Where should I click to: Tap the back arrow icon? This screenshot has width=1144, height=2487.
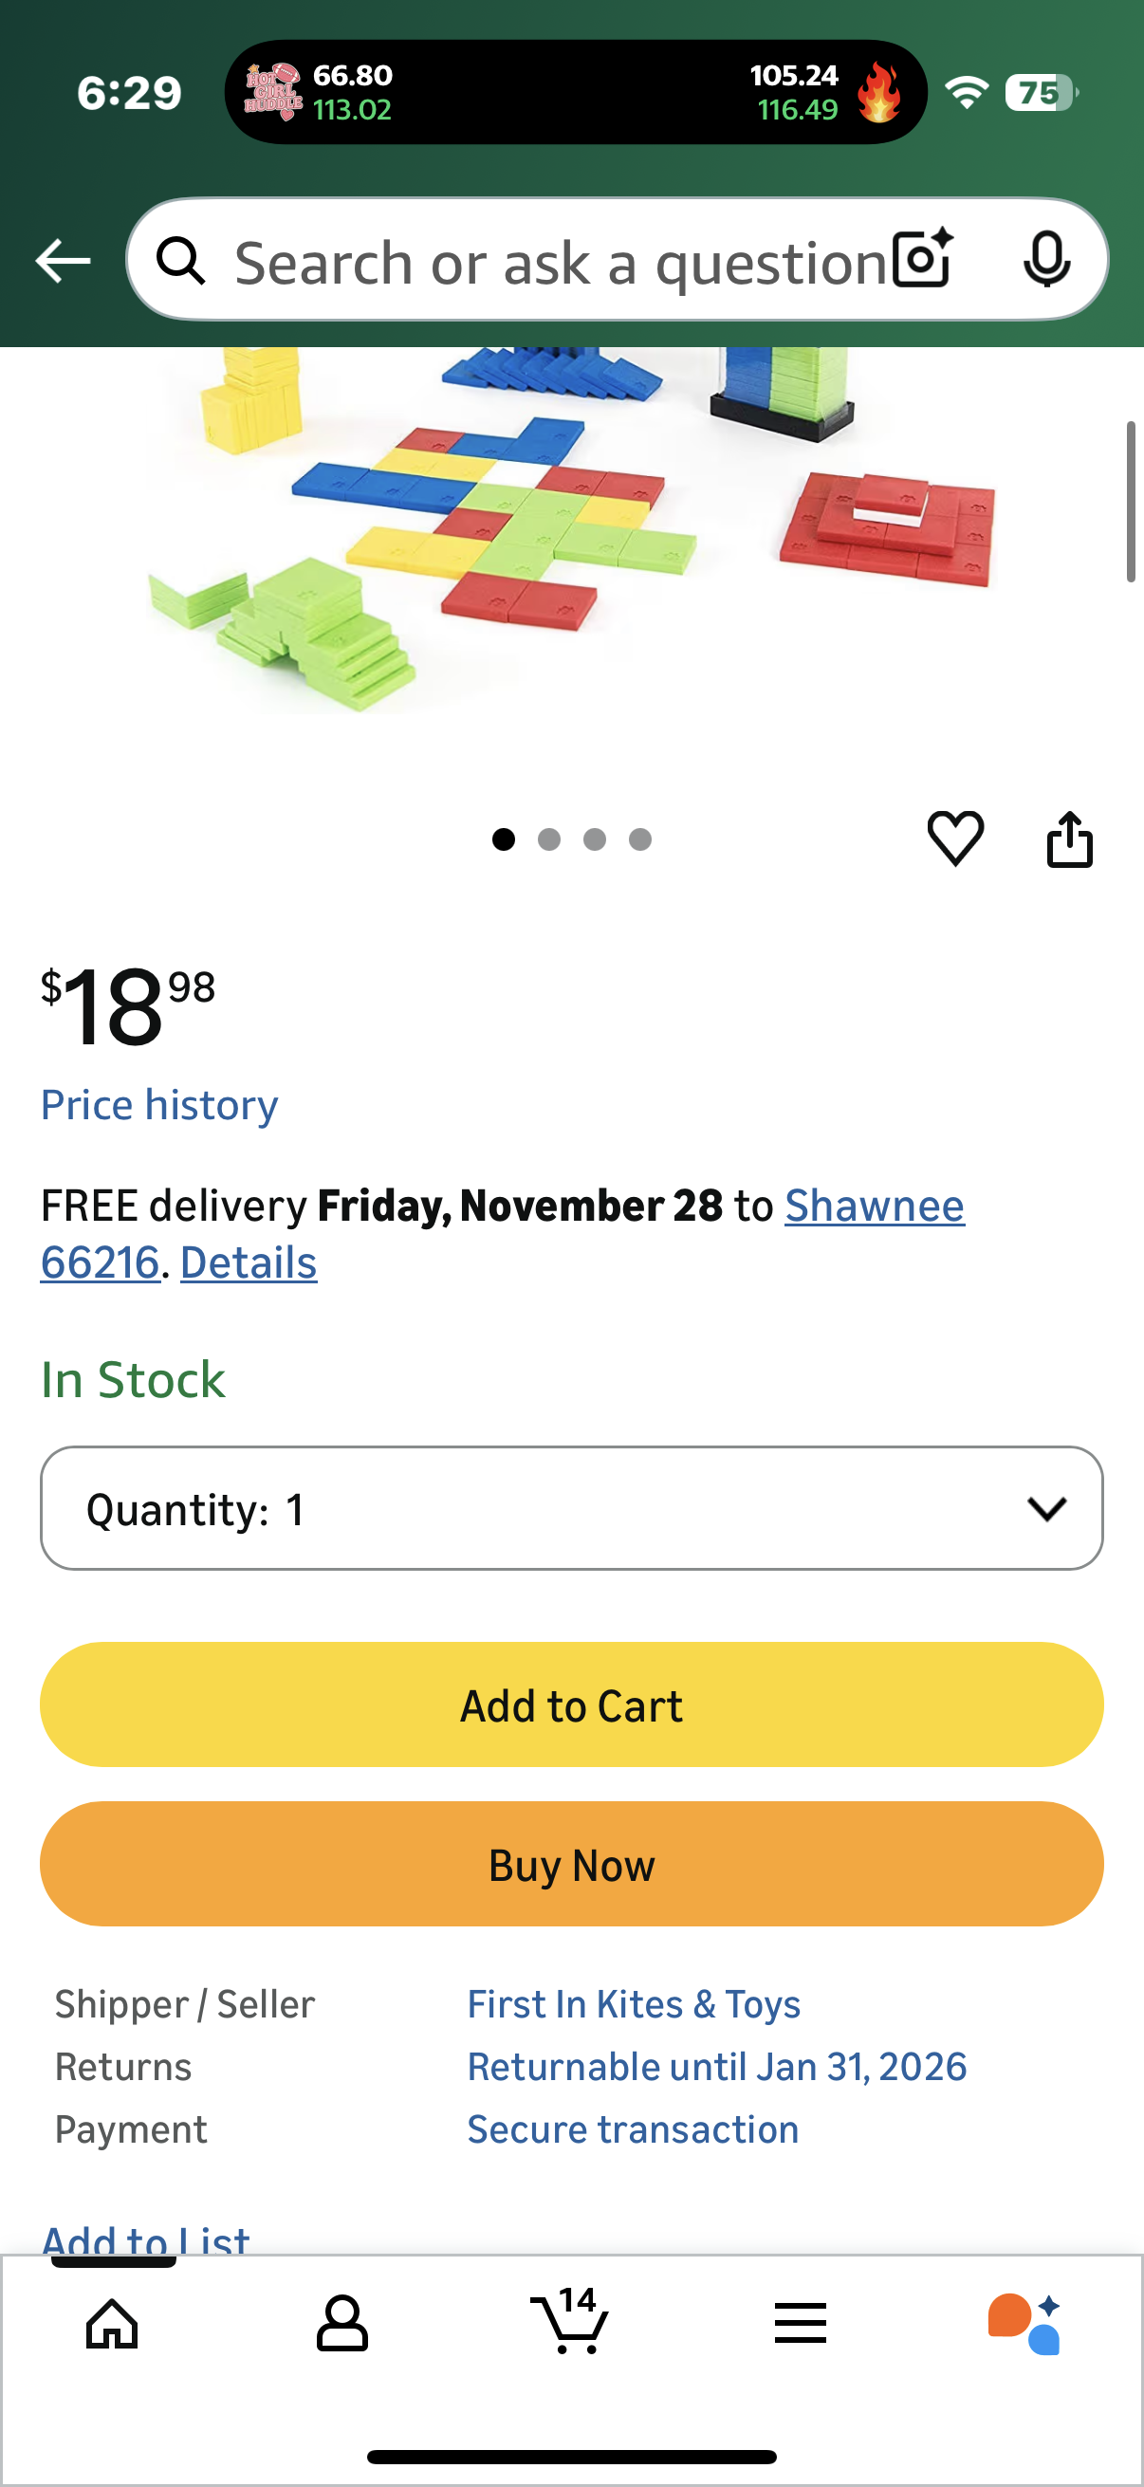tap(63, 261)
